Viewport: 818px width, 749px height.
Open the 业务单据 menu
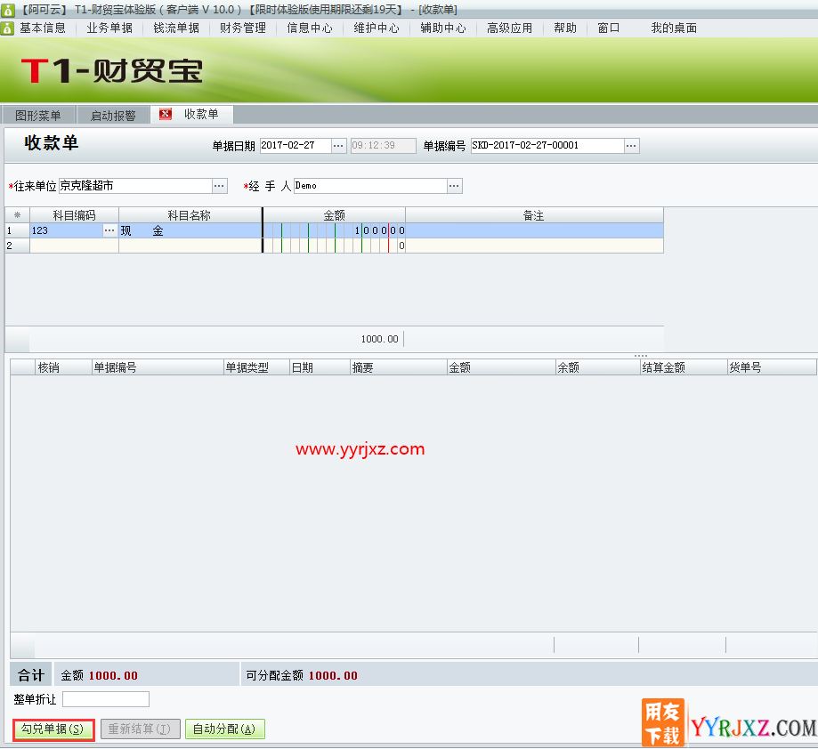pos(109,28)
